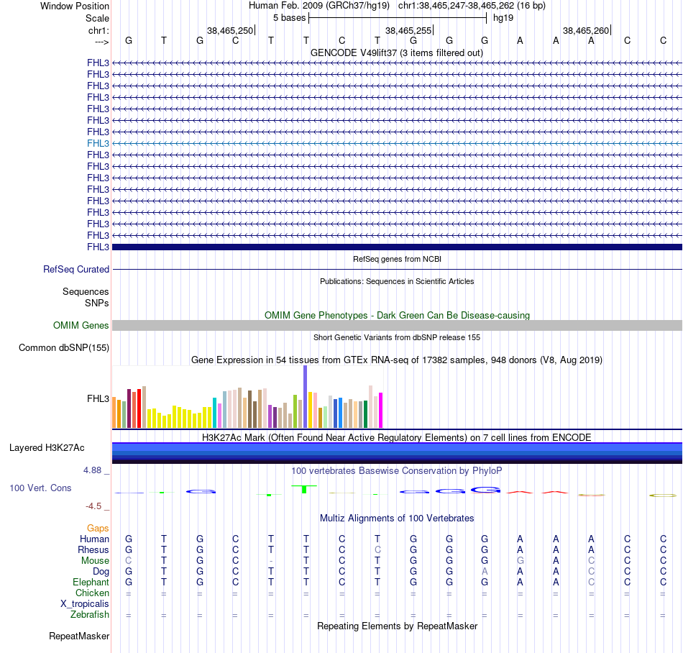Click the magenta GTEx expression bar

381,411
